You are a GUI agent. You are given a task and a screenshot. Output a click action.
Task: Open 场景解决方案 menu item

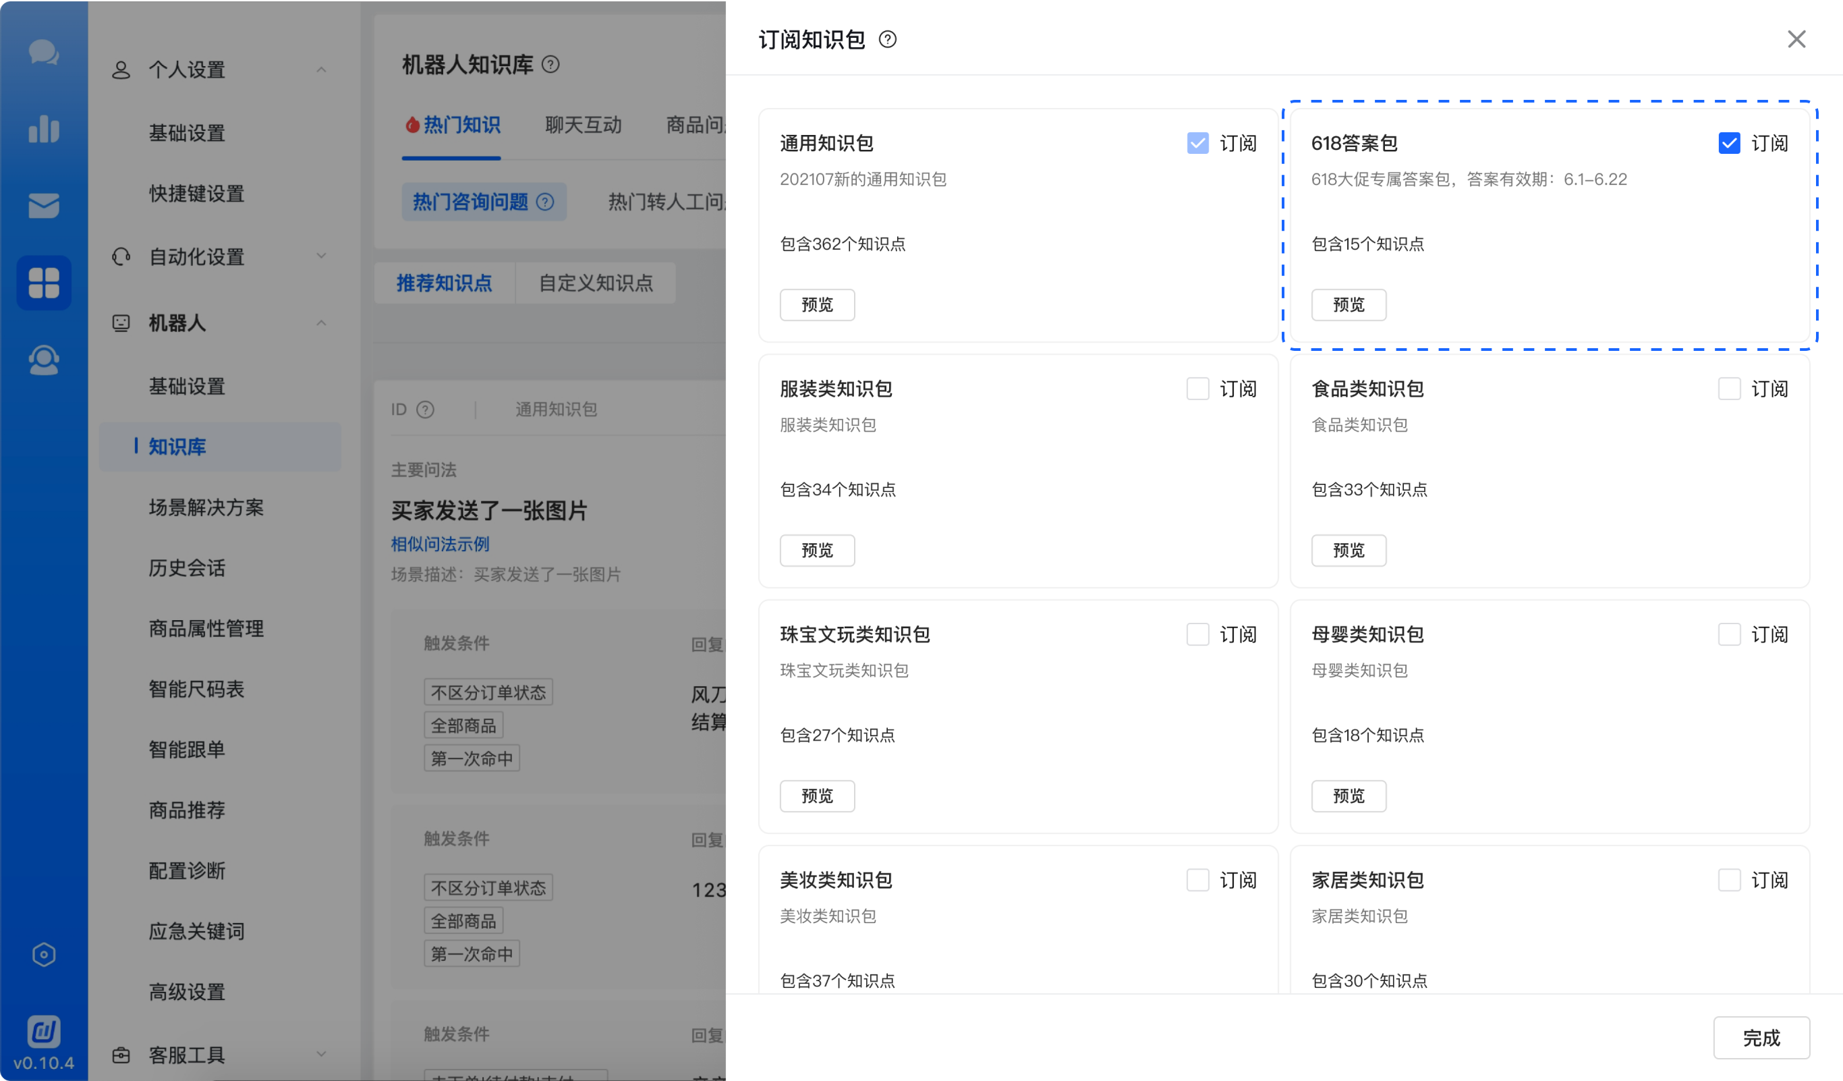click(x=206, y=507)
